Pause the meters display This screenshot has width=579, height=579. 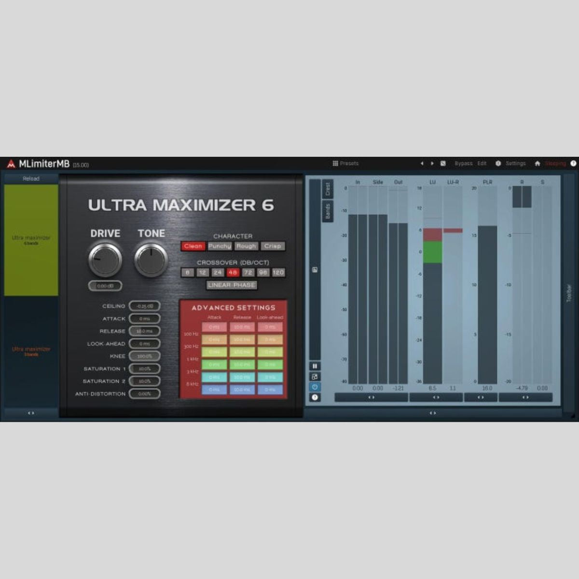pyautogui.click(x=315, y=366)
